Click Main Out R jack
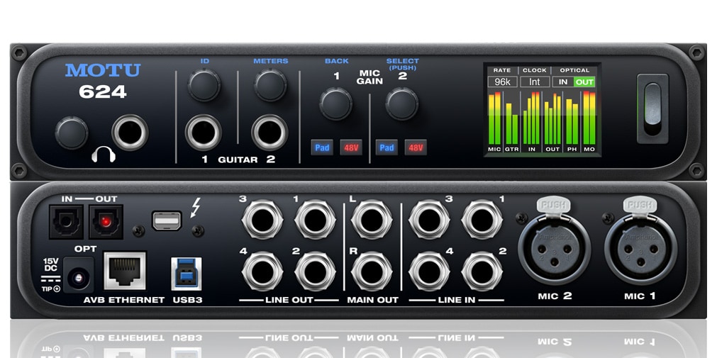The width and height of the screenshot is (717, 358). click(372, 272)
